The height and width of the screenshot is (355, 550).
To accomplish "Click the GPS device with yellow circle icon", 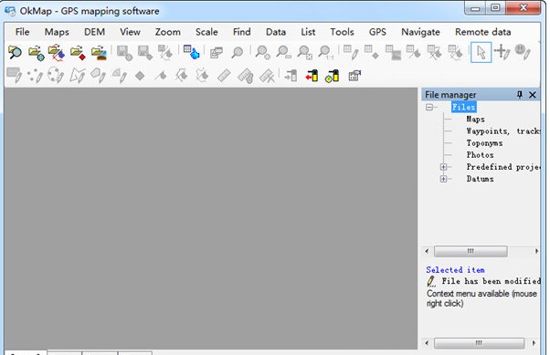I will (x=333, y=76).
